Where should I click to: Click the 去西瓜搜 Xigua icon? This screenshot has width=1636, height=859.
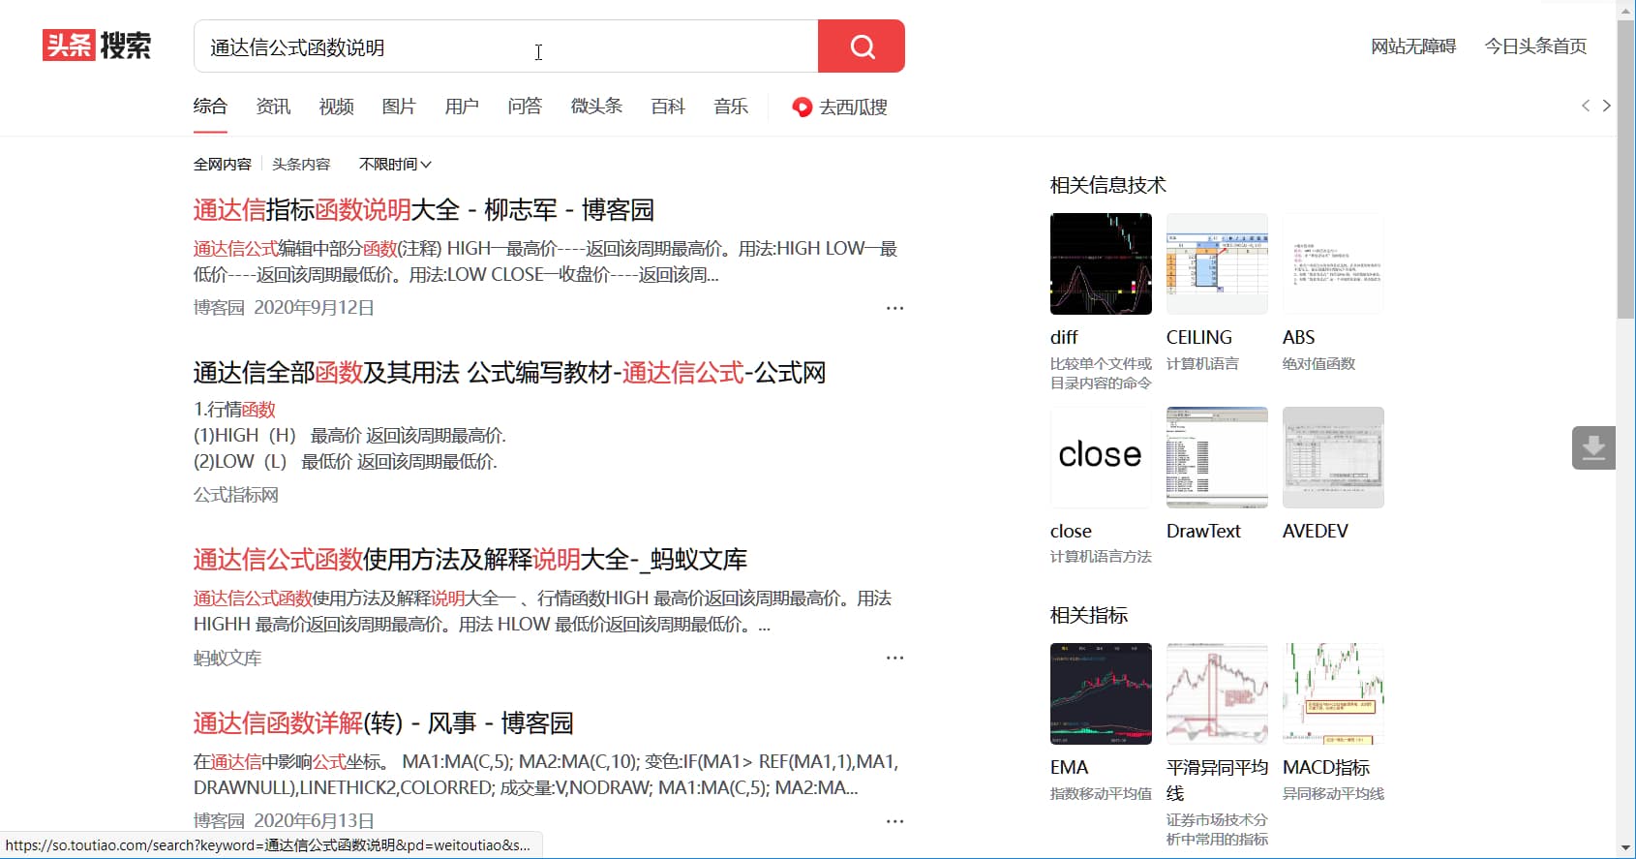[x=802, y=107]
